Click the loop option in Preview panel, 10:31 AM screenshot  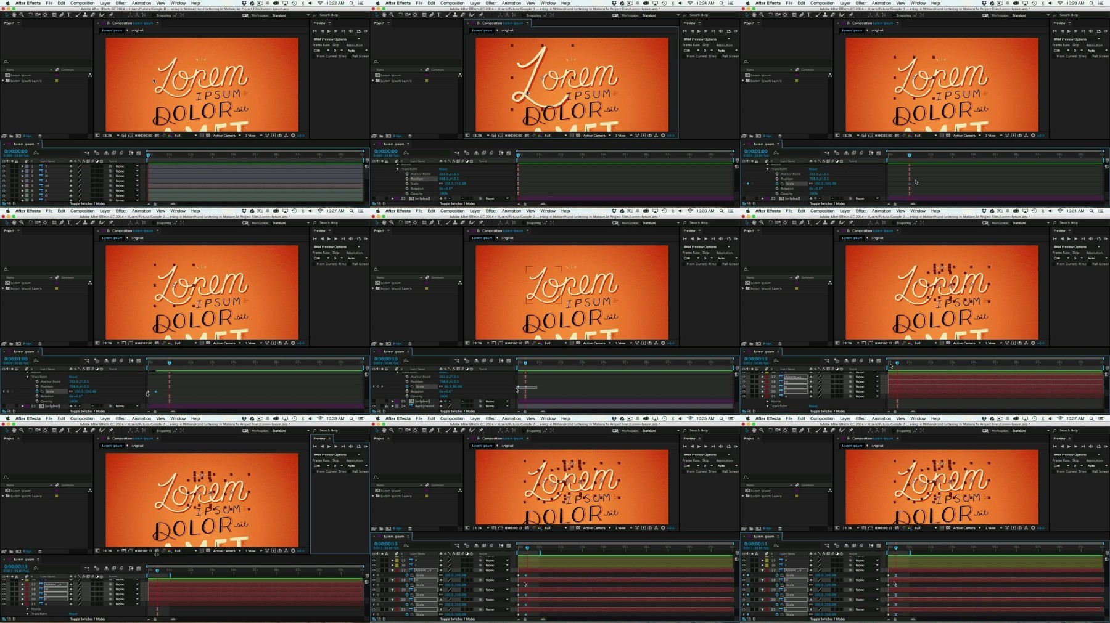point(1099,238)
